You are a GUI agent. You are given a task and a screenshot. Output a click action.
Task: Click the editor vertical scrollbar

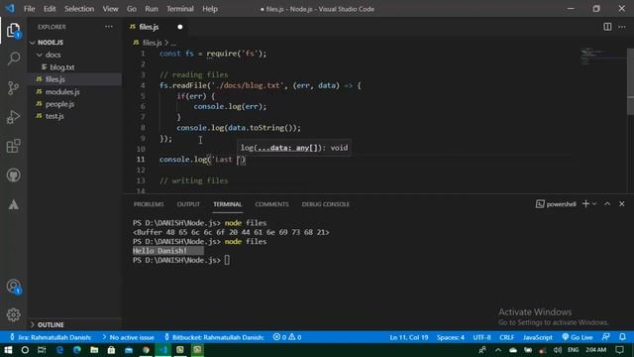pyautogui.click(x=630, y=81)
